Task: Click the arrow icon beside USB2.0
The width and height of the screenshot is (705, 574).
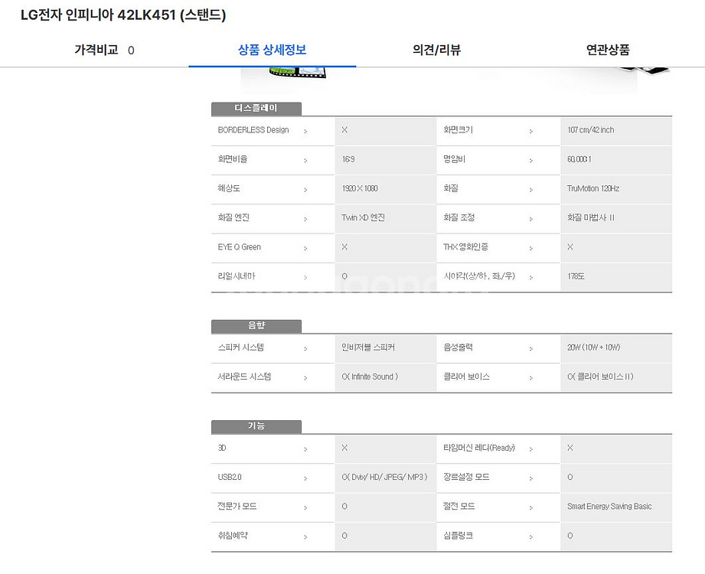Action: [x=305, y=478]
